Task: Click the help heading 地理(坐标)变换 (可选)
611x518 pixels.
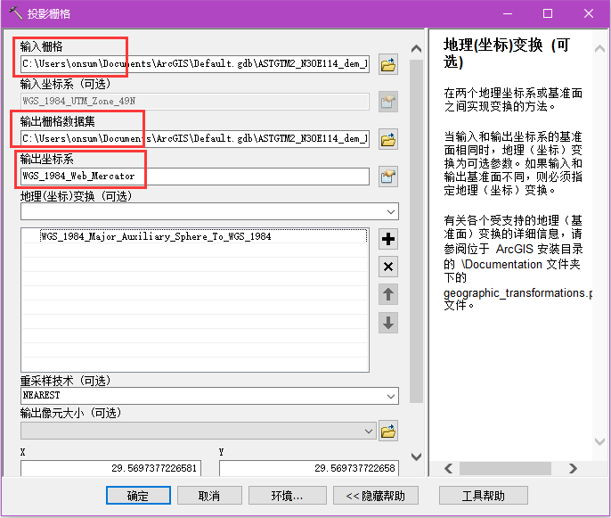Action: tap(507, 53)
